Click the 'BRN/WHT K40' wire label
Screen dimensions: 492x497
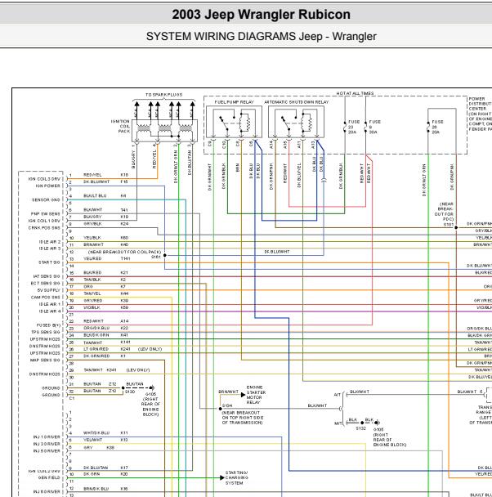(105, 244)
